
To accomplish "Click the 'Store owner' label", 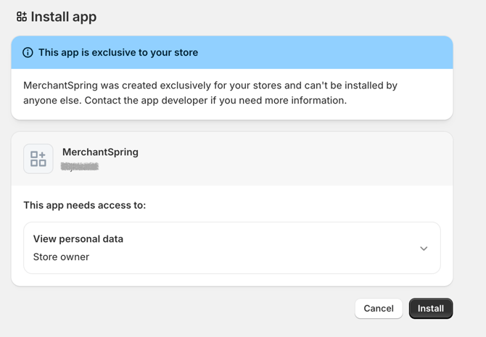I will [61, 257].
